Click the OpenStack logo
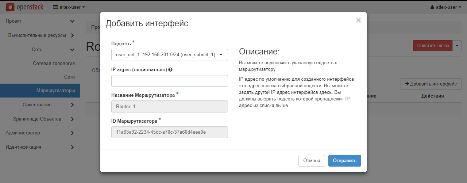Viewport: 467px width, 183px height. click(26, 7)
